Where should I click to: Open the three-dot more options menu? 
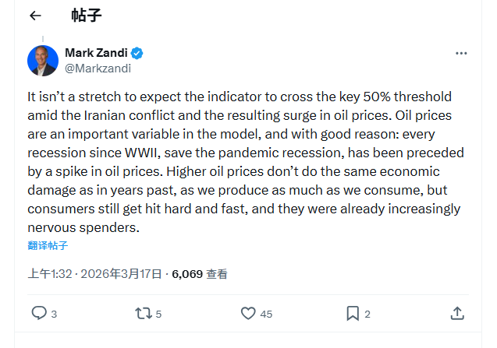(461, 53)
